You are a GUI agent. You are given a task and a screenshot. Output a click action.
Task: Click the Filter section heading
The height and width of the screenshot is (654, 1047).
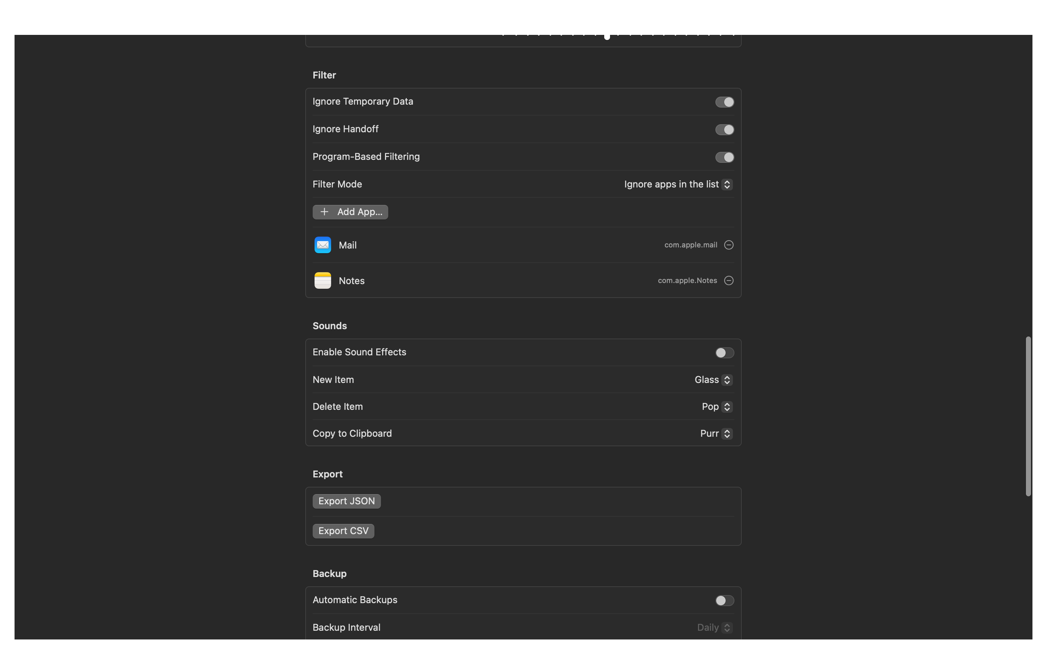click(x=324, y=75)
